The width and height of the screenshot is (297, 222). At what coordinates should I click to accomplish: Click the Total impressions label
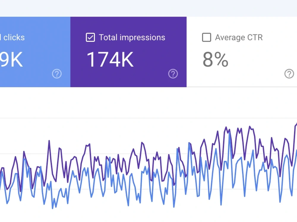[132, 37]
